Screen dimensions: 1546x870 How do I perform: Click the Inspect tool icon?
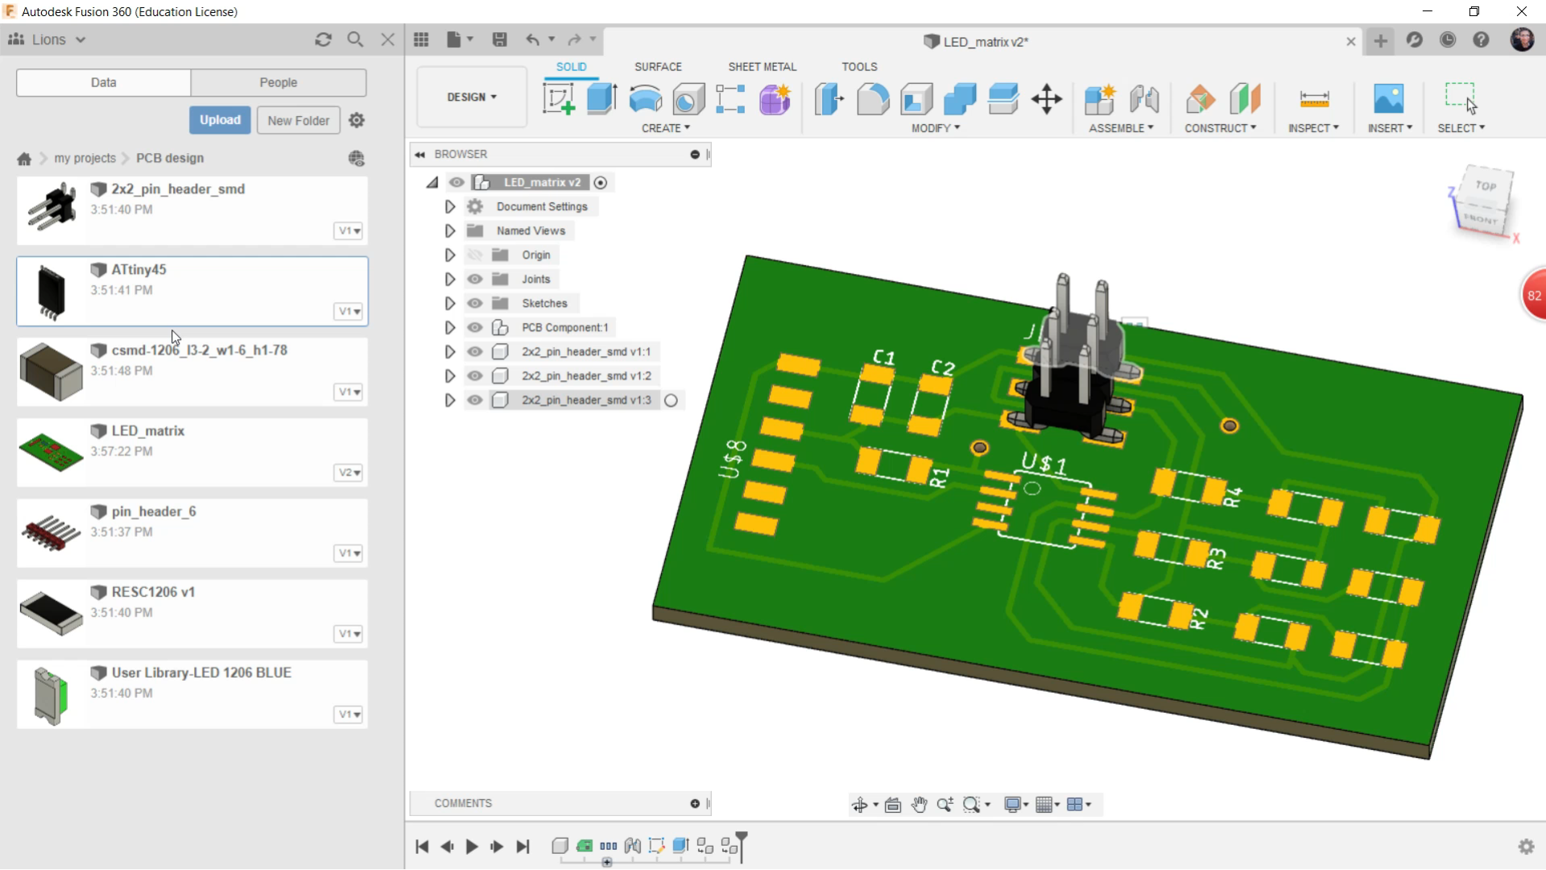coord(1315,99)
